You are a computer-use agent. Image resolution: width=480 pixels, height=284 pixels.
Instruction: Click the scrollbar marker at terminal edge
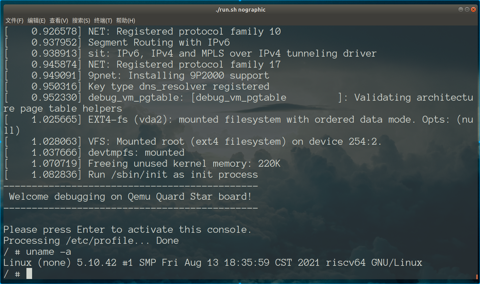[477, 277]
